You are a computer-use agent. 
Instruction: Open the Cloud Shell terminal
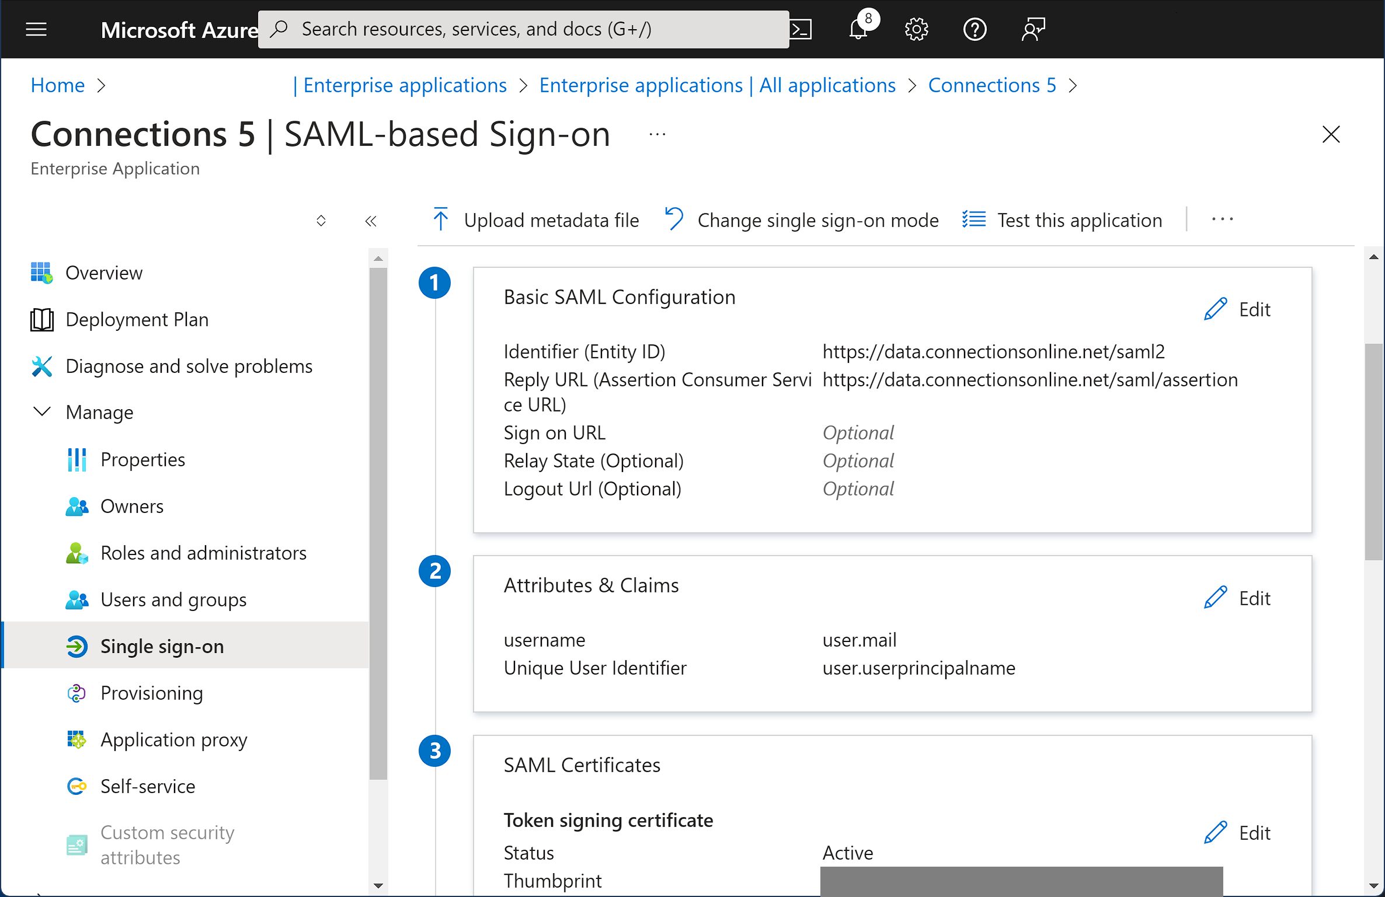pyautogui.click(x=801, y=29)
